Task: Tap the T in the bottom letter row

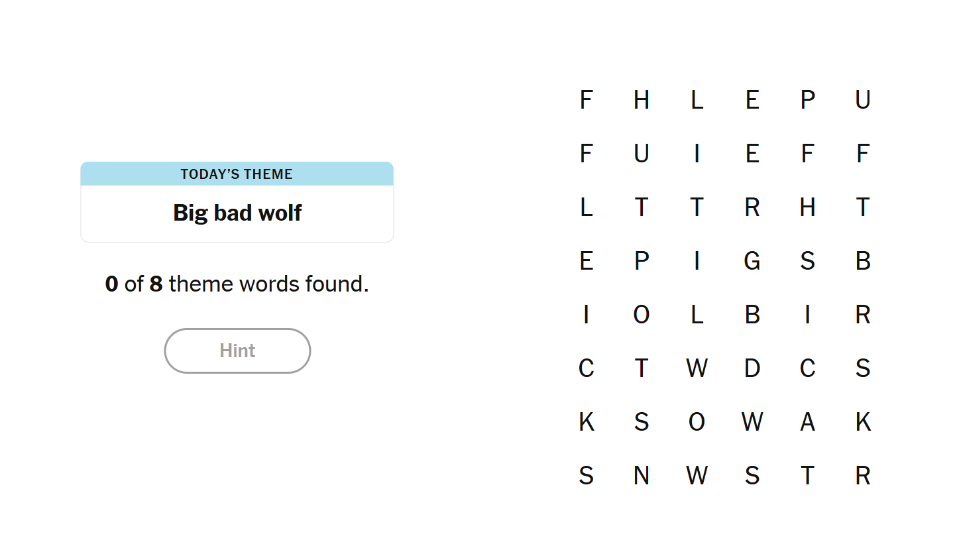Action: coord(807,476)
